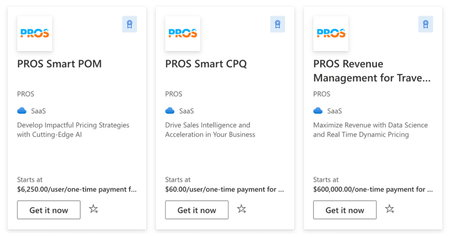Click the PROS Smart CPQ logo thumbnail
451x237 pixels.
[x=183, y=33]
